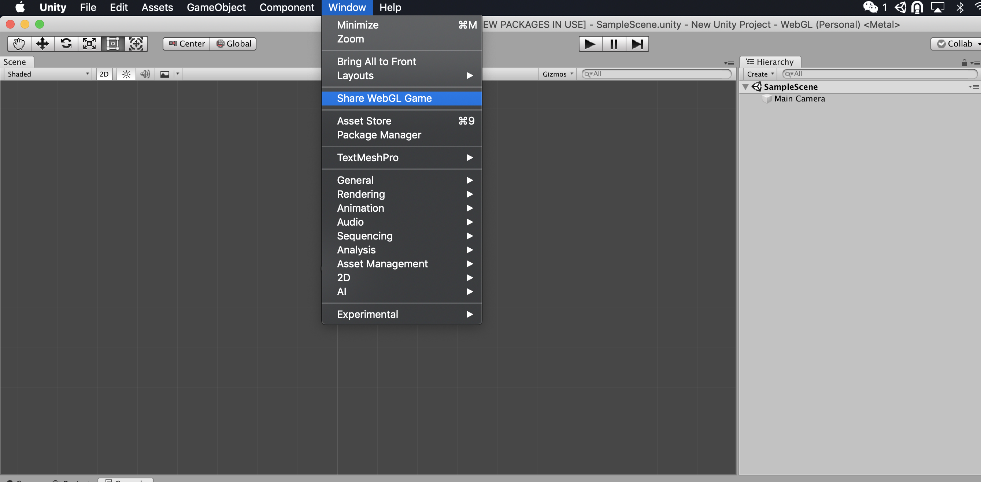Click the Lighting toggle icon in Scene
The height and width of the screenshot is (482, 981).
point(125,74)
